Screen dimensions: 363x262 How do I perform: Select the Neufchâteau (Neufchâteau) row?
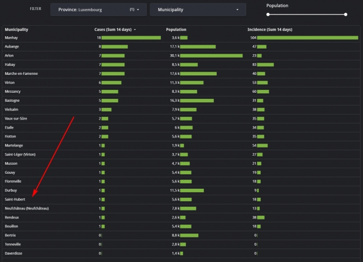coord(181,208)
